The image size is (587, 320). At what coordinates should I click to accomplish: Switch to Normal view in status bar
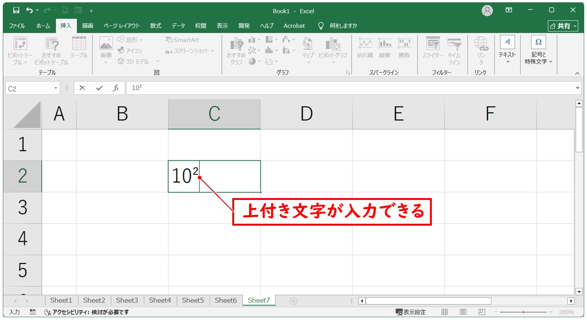[x=445, y=312]
